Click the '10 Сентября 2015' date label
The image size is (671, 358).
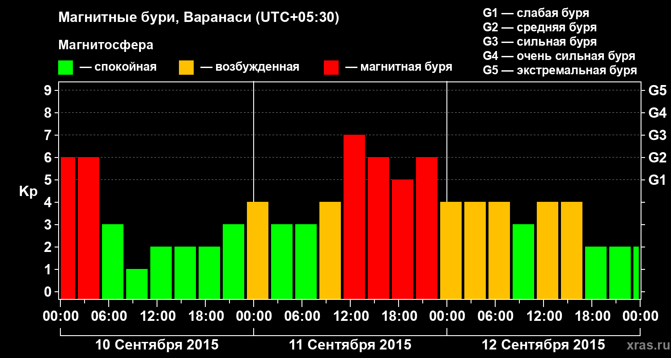tap(157, 345)
